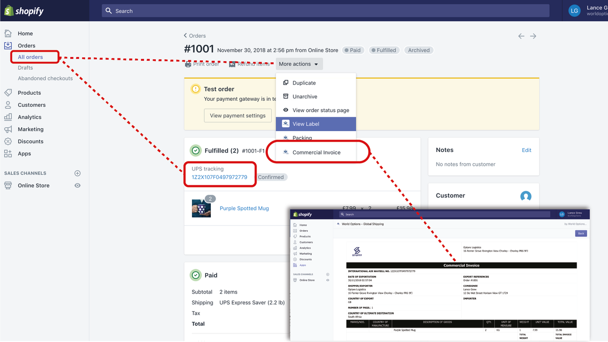Click Print order
608x342 pixels.
[x=202, y=64]
